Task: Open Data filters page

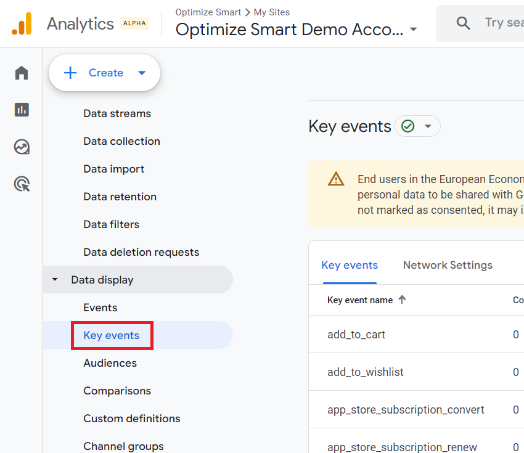Action: (112, 224)
